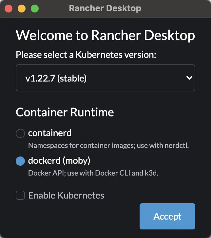This screenshot has height=238, width=211.
Task: Click the "Welcome to Rancher Desktop" heading
Action: point(105,35)
